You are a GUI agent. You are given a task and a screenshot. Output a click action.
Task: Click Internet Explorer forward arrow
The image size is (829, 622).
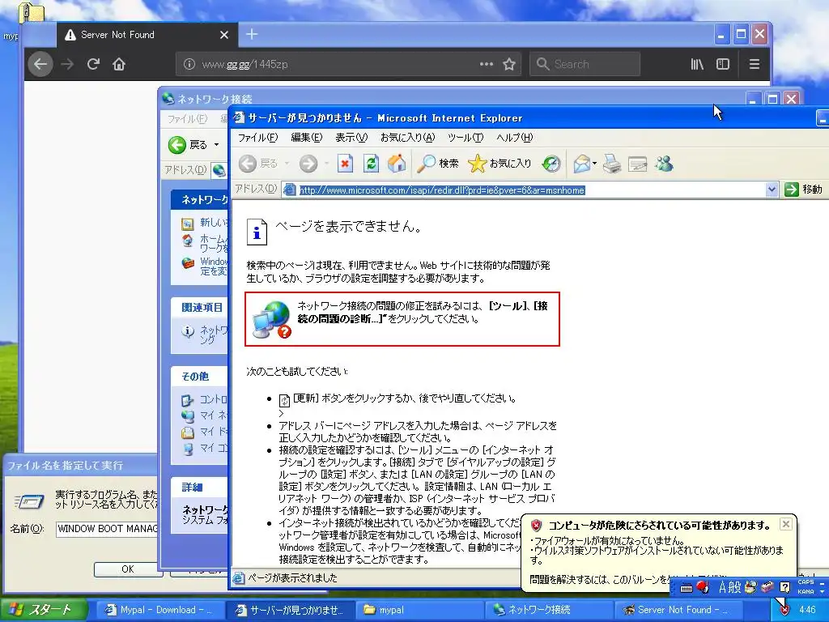308,164
